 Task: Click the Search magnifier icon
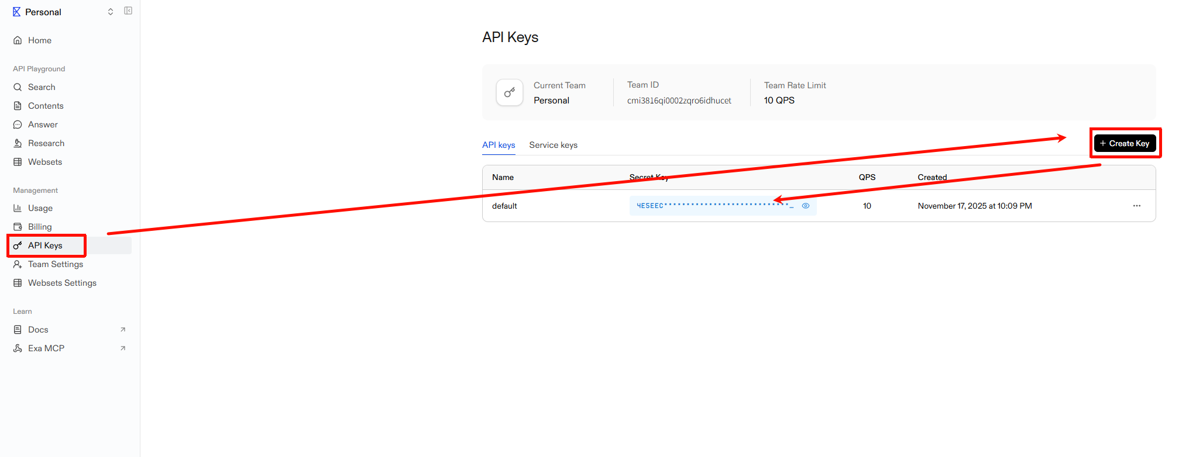coord(18,87)
